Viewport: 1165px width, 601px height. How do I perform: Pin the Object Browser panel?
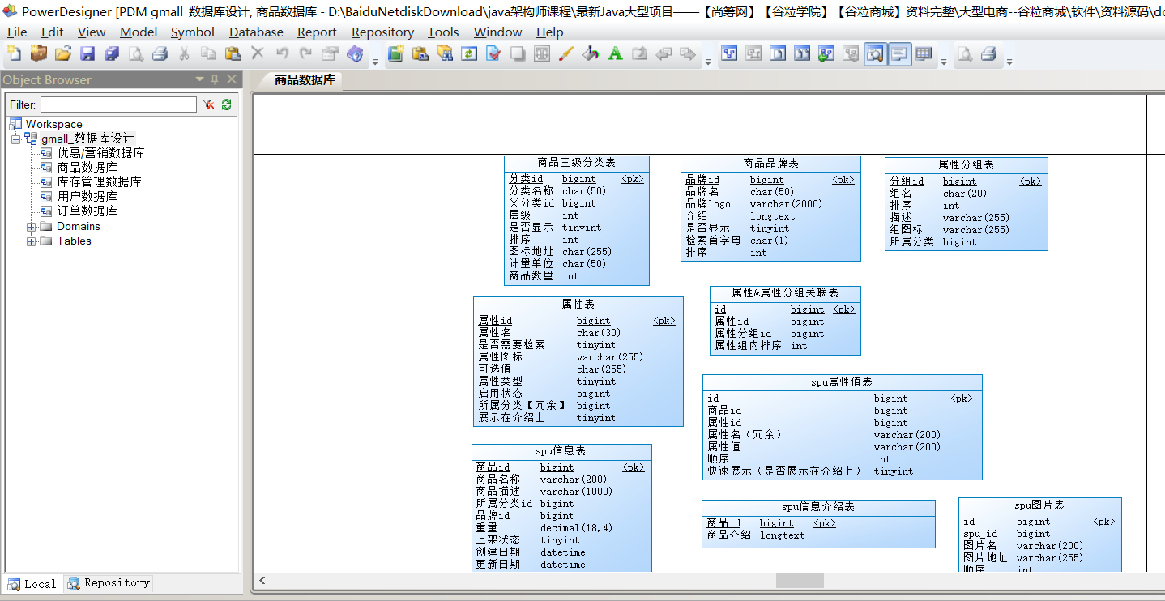coord(215,79)
